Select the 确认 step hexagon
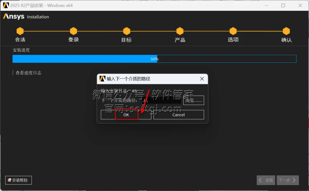Image resolution: width=309 pixels, height=191 pixels. click(x=286, y=31)
